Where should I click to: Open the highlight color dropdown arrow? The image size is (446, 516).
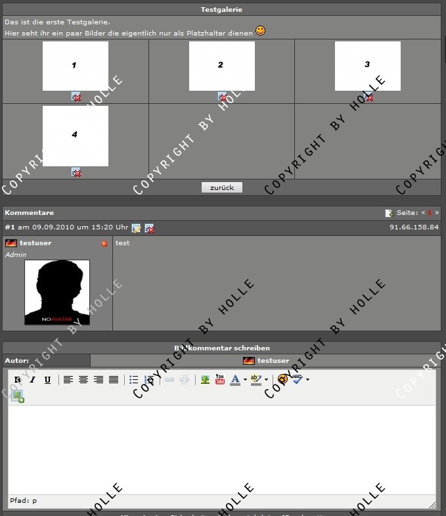266,380
